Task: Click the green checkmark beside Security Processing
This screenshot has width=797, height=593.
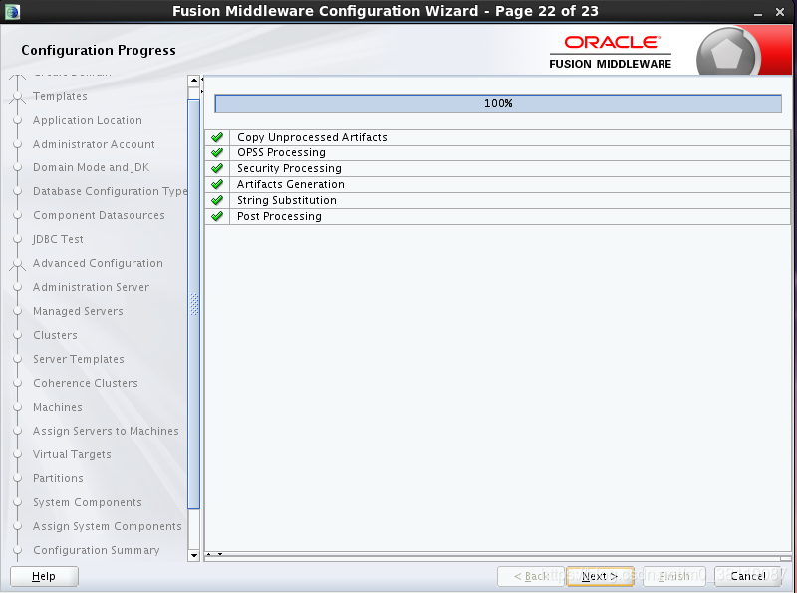Action: [217, 168]
